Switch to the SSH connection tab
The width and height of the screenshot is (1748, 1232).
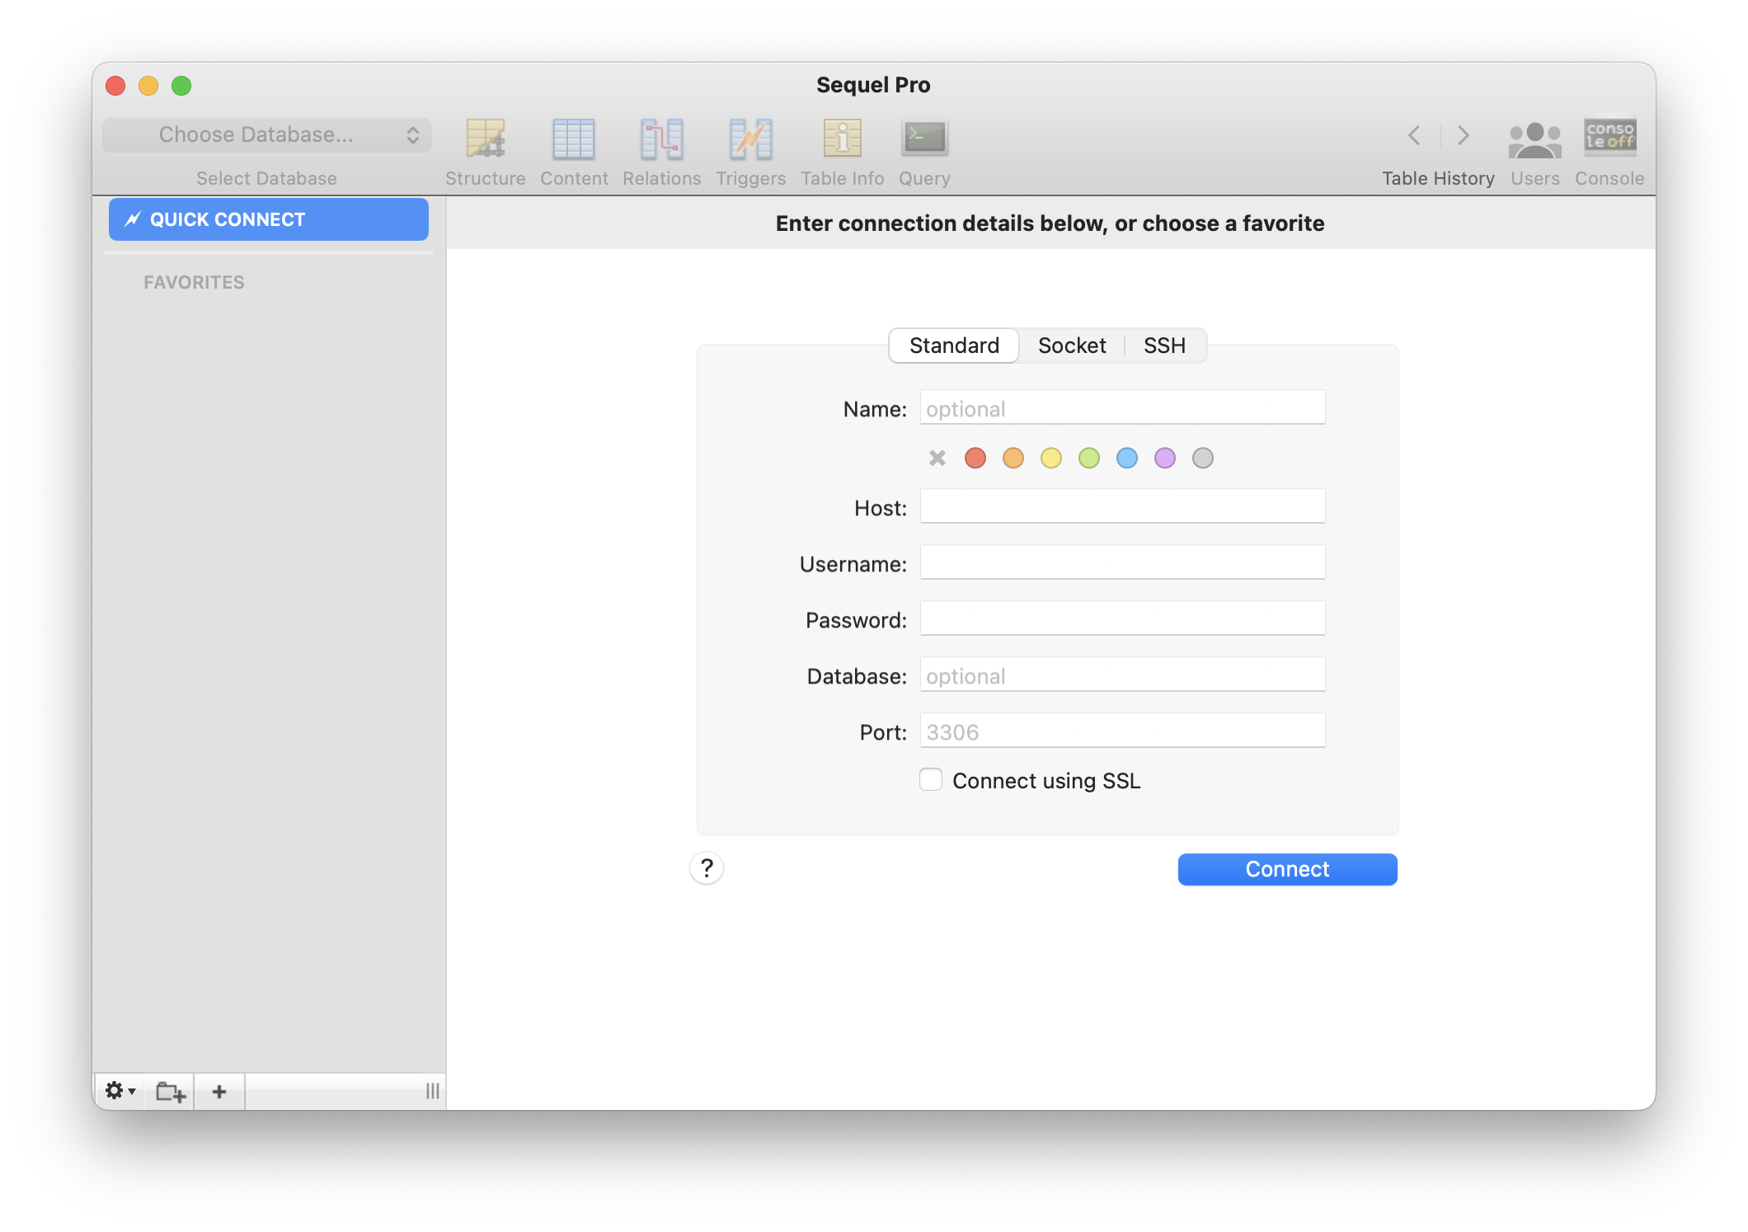(x=1164, y=346)
